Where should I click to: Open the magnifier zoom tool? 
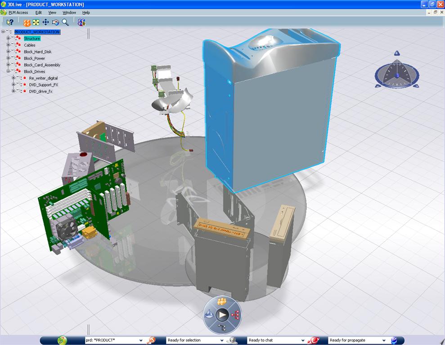tap(66, 22)
